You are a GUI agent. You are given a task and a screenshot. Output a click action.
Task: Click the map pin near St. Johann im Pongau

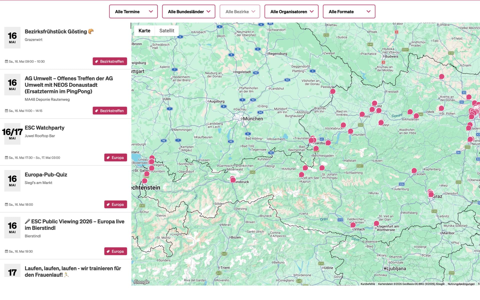322,168
